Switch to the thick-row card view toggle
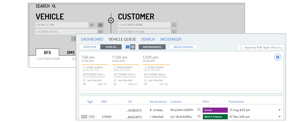This screenshot has height=122, width=289. click(127, 47)
